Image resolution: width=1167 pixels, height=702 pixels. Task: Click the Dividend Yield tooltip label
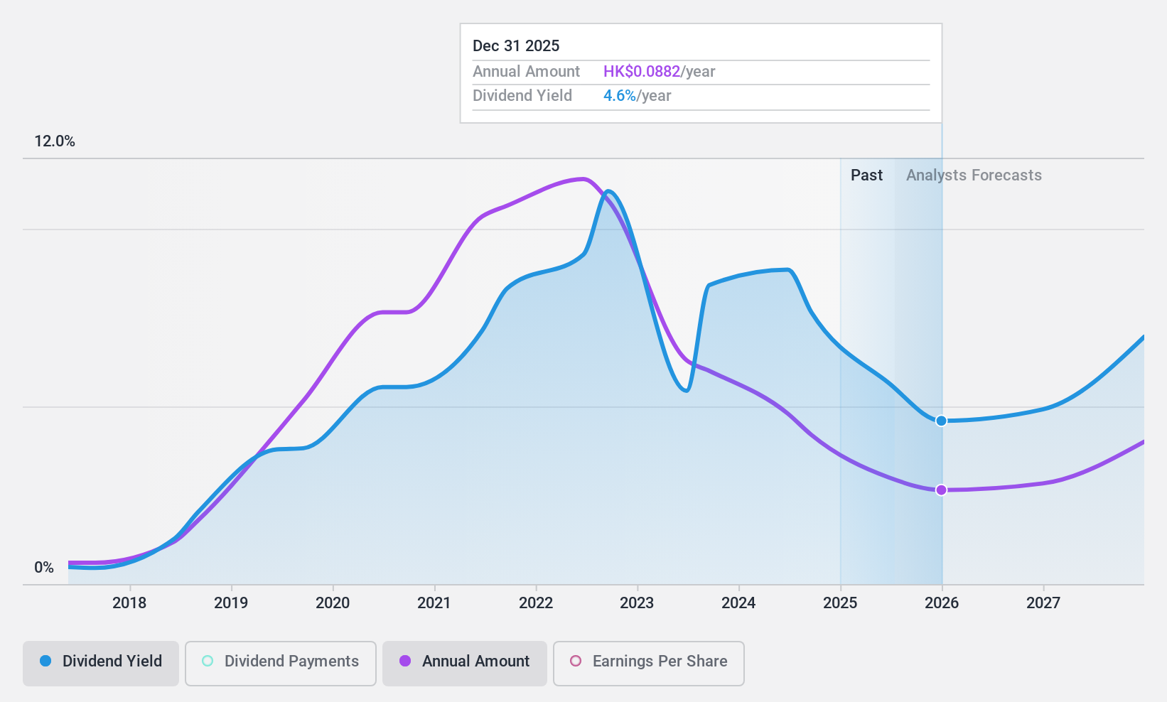(522, 96)
